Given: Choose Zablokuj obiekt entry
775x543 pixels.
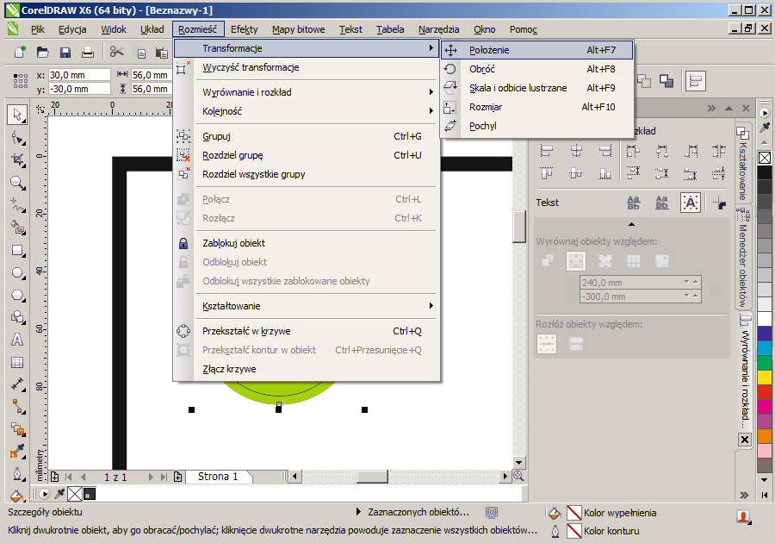Looking at the screenshot, I should [307, 243].
